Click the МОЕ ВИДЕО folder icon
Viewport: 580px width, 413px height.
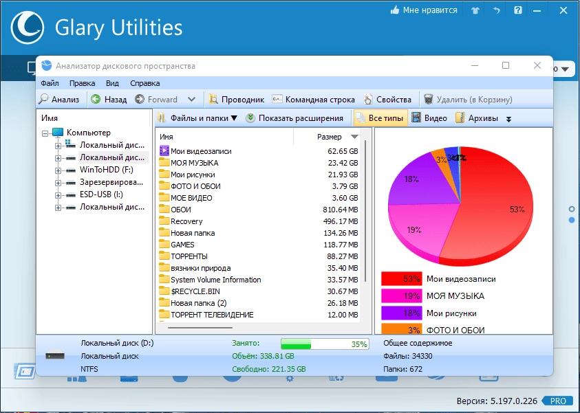164,198
